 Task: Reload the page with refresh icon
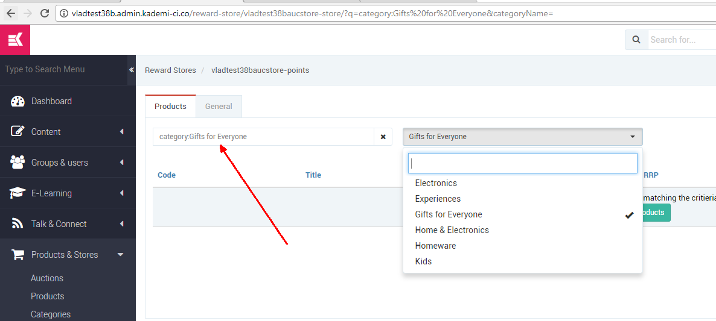[44, 13]
